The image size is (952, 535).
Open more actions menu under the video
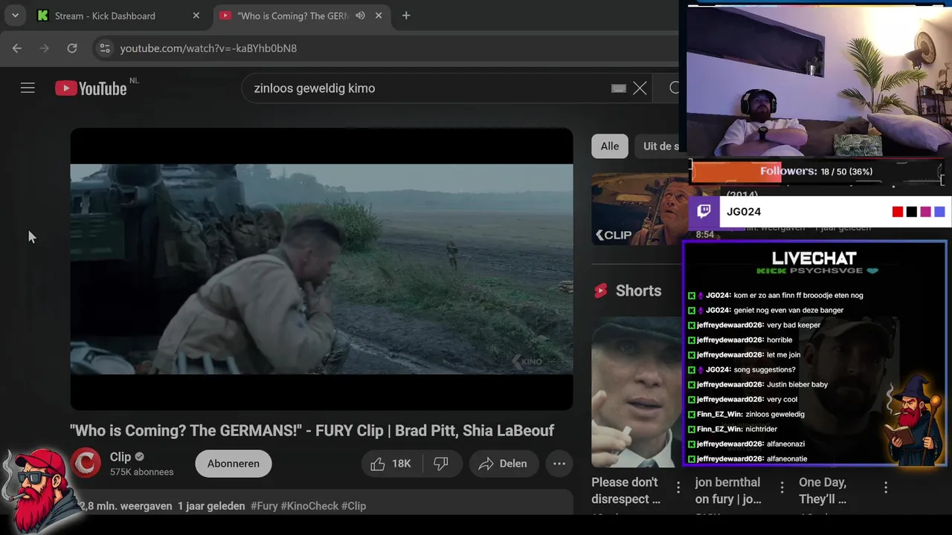[559, 464]
